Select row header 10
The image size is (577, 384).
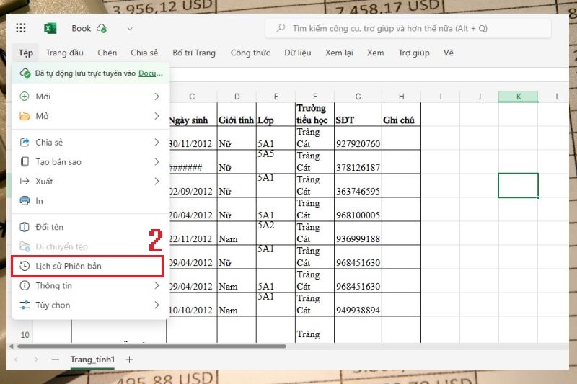coord(25,335)
